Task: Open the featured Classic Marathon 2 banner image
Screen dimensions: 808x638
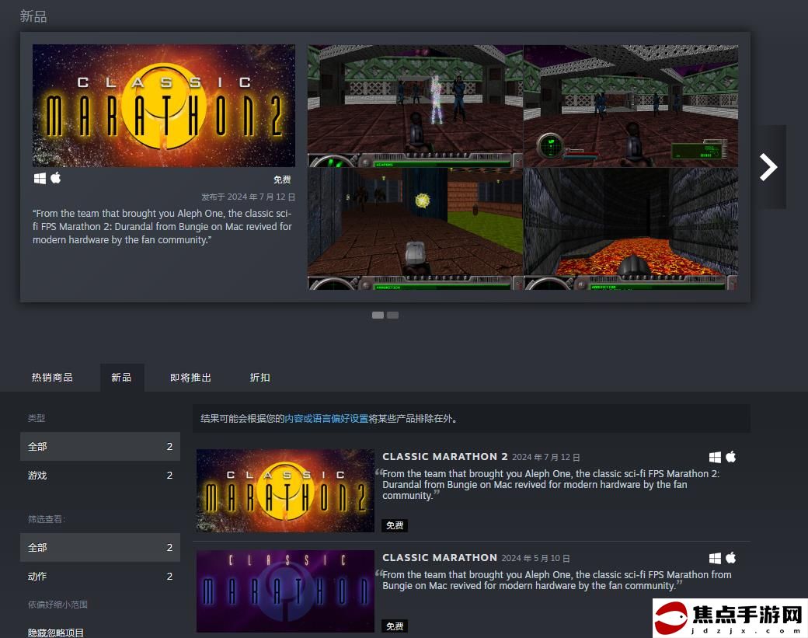Action: (164, 106)
